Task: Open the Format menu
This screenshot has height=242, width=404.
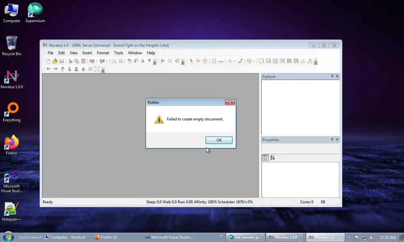Action: coord(103,53)
